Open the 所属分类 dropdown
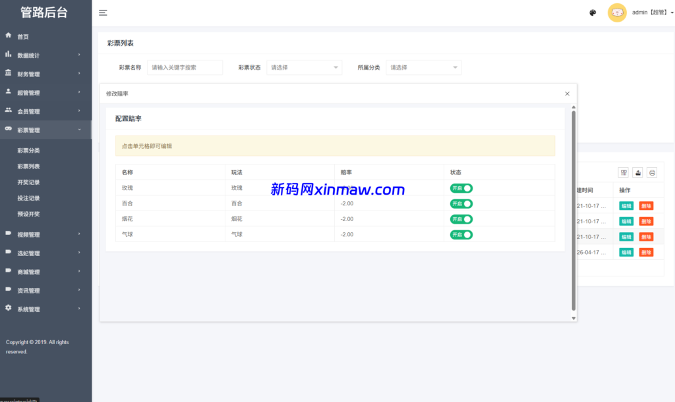Image resolution: width=675 pixels, height=402 pixels. tap(423, 67)
